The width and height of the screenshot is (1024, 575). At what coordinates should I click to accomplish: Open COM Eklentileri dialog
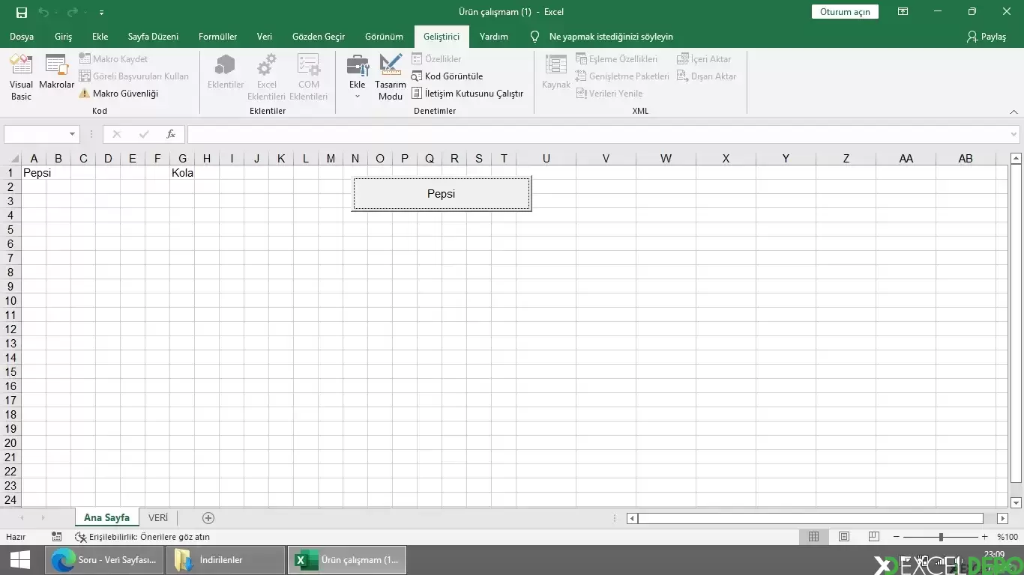coord(309,77)
